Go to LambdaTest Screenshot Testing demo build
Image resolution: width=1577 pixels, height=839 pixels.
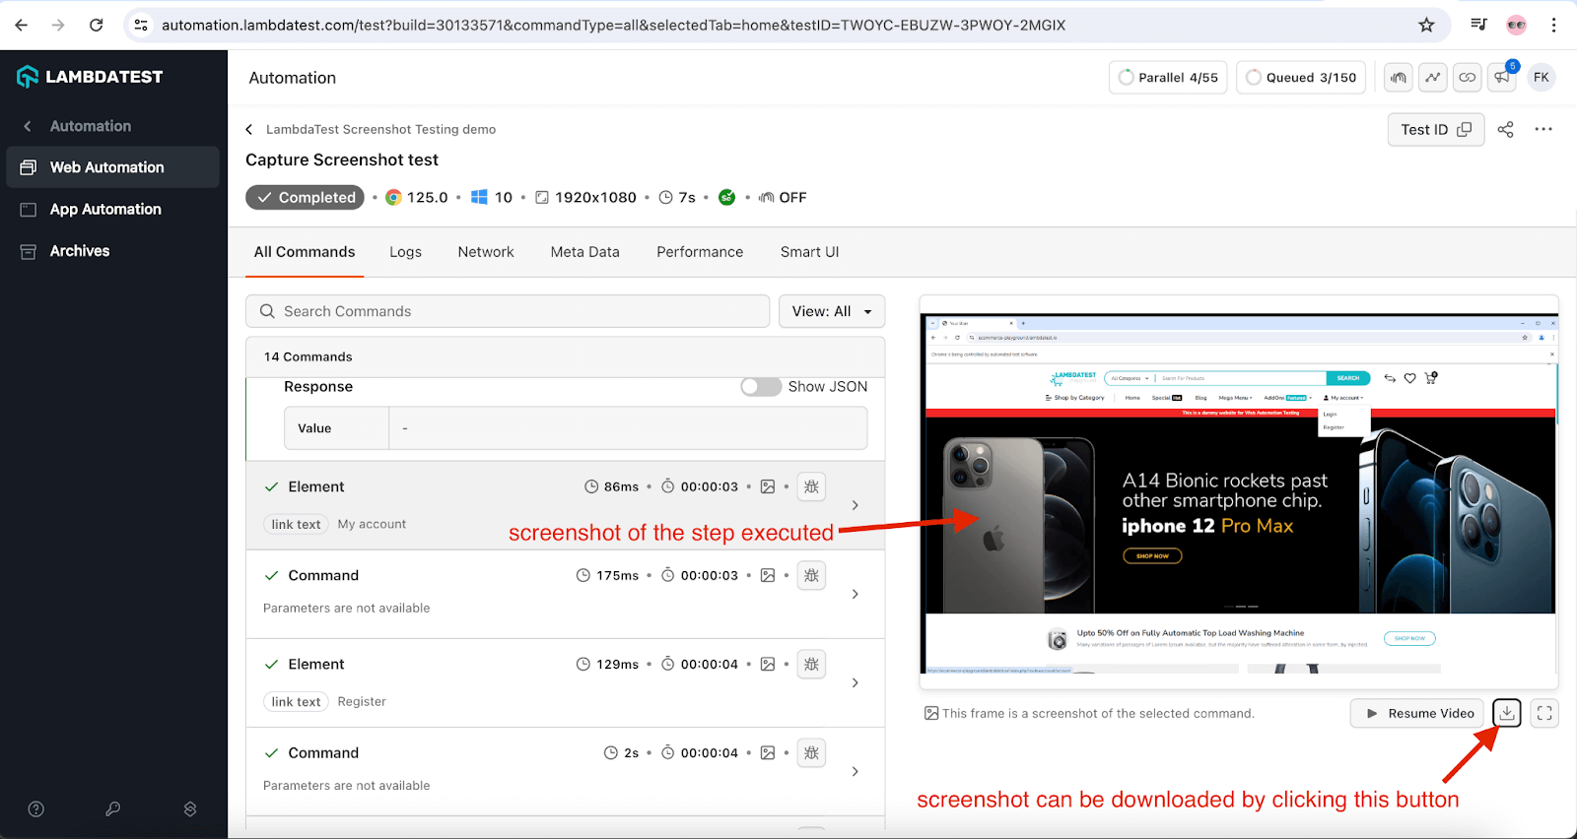click(380, 129)
